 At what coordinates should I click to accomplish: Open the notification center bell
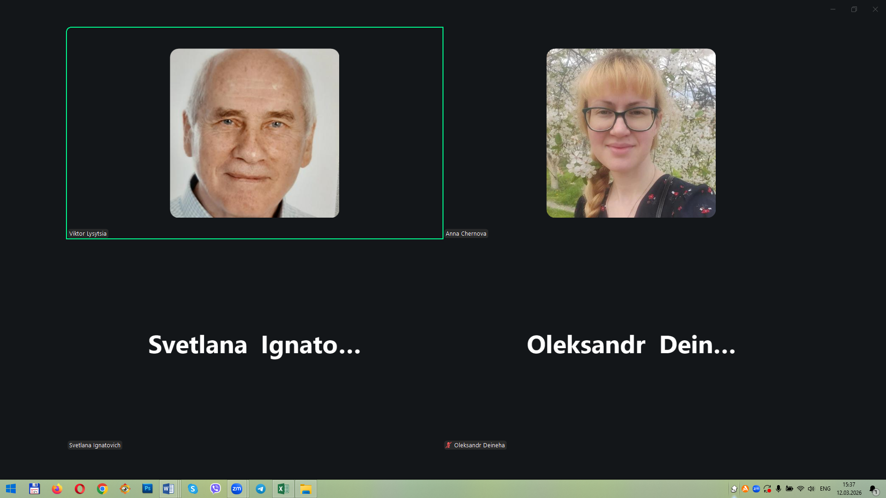pos(873,489)
